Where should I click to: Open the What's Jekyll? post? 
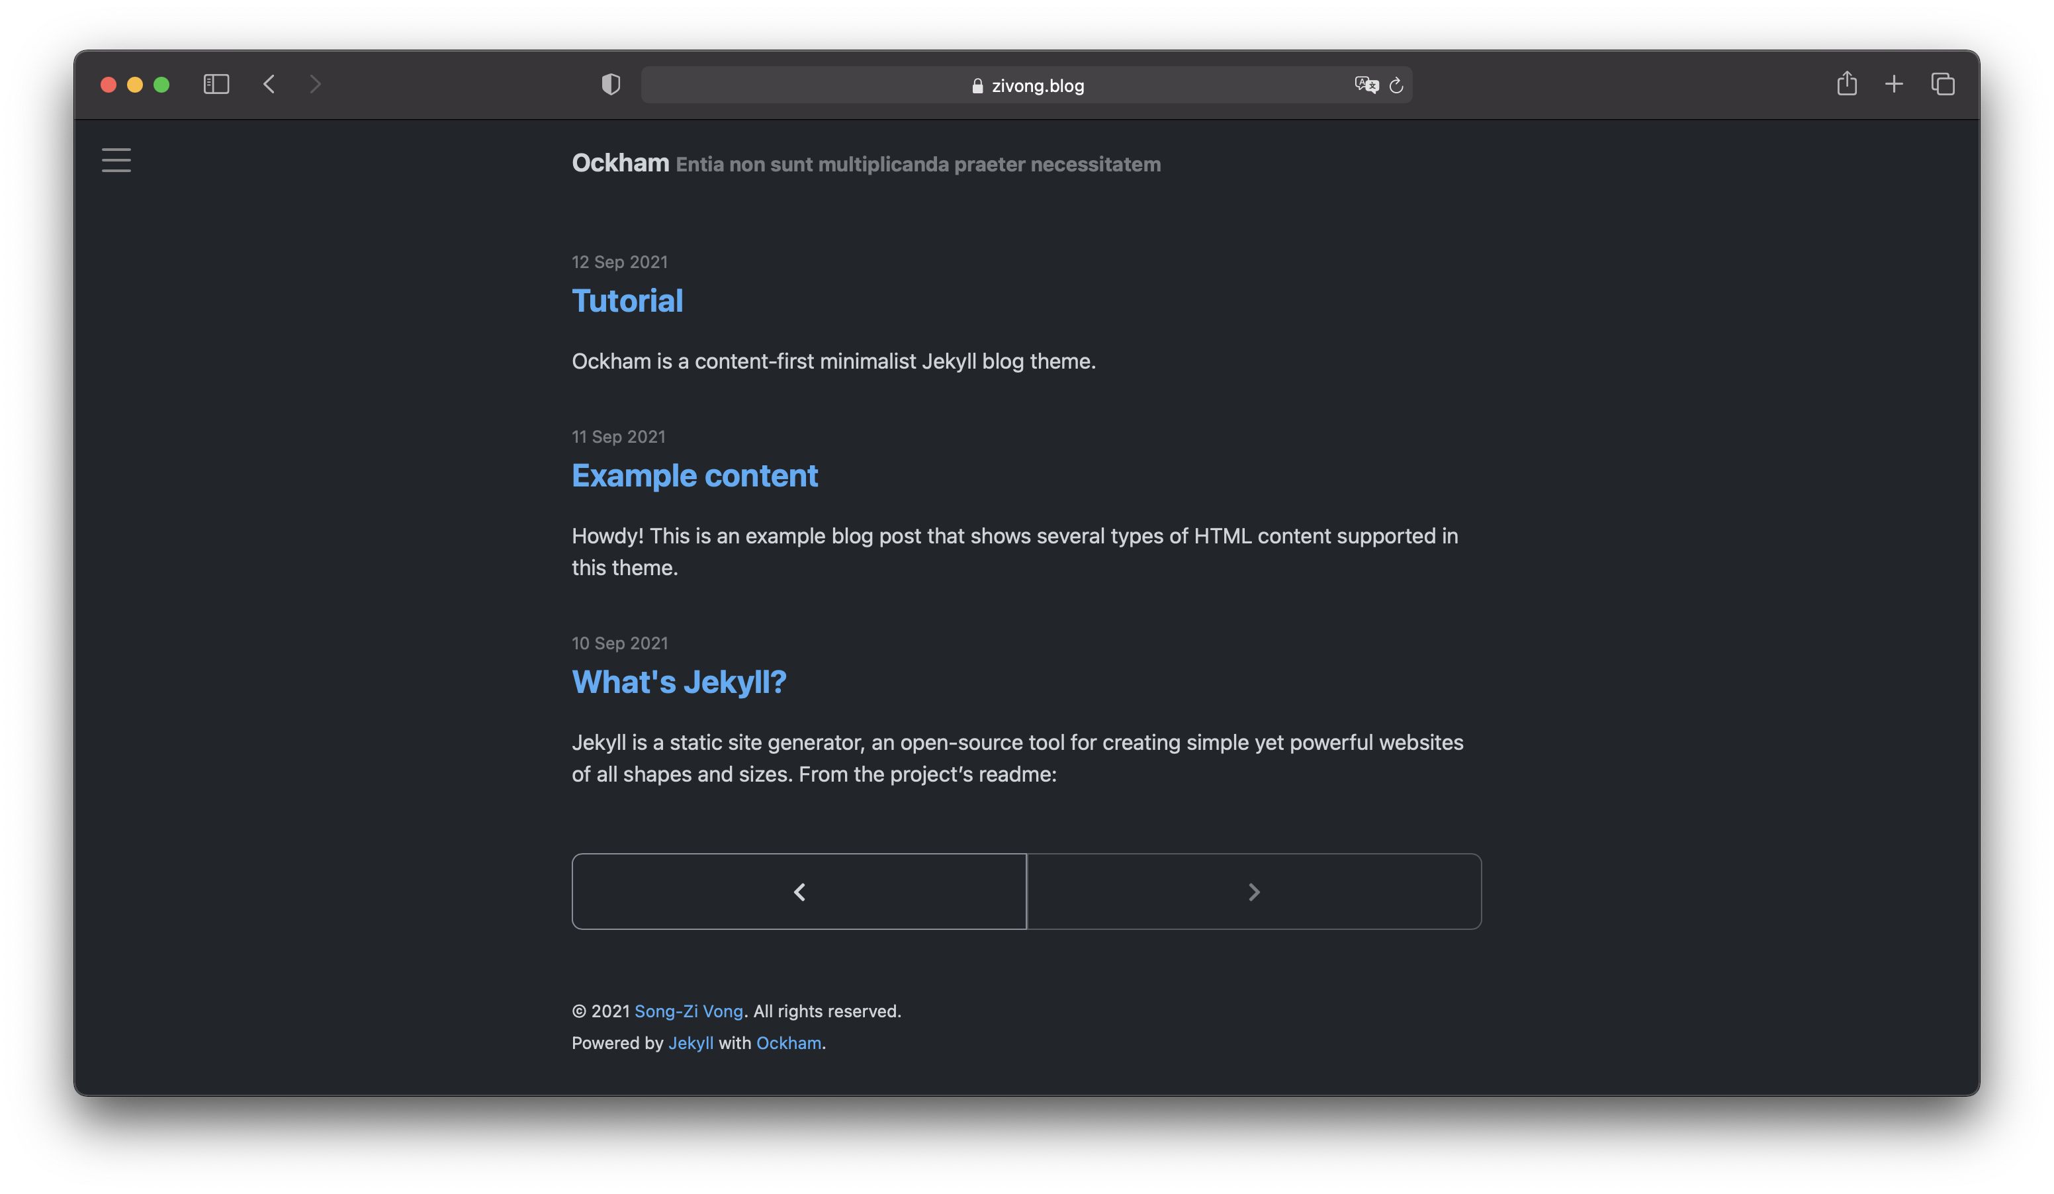[x=678, y=682]
